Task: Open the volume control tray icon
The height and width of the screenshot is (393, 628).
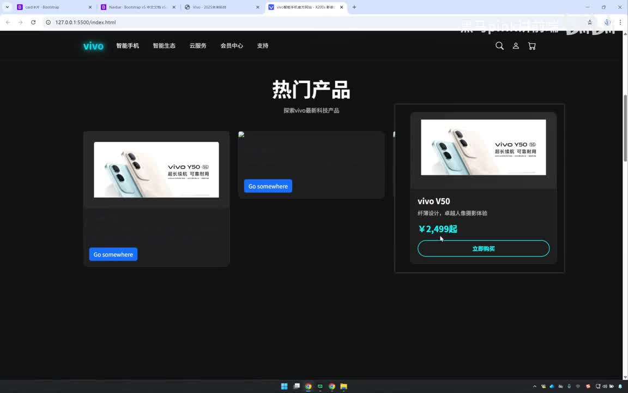Action: (605, 386)
